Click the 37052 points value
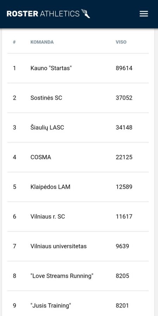The width and height of the screenshot is (158, 316). [x=124, y=98]
